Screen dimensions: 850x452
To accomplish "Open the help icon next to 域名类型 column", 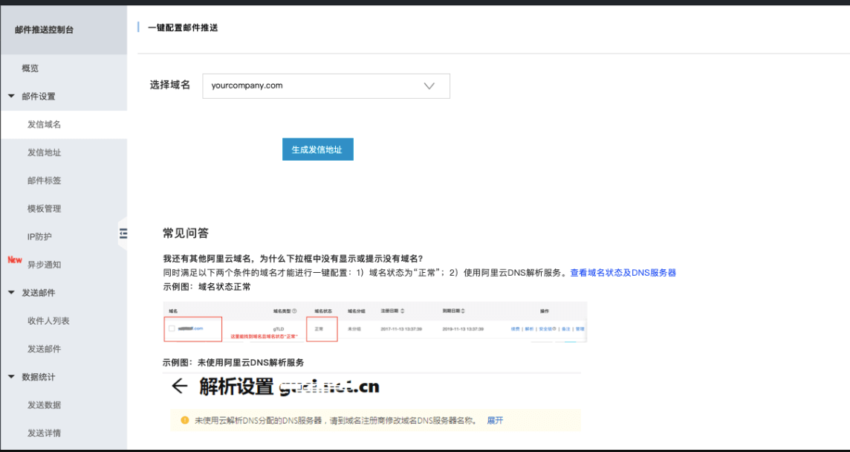I will coord(294,310).
